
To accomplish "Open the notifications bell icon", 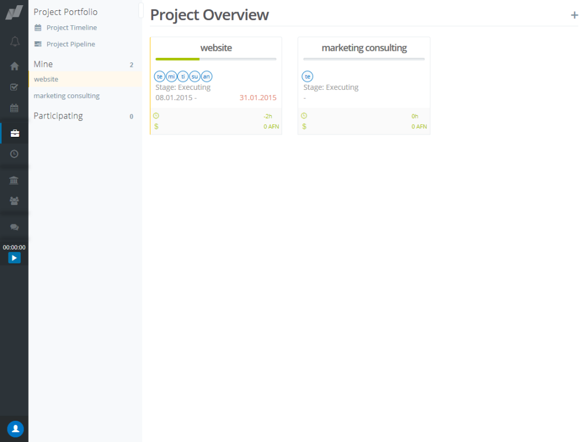I will point(14,41).
